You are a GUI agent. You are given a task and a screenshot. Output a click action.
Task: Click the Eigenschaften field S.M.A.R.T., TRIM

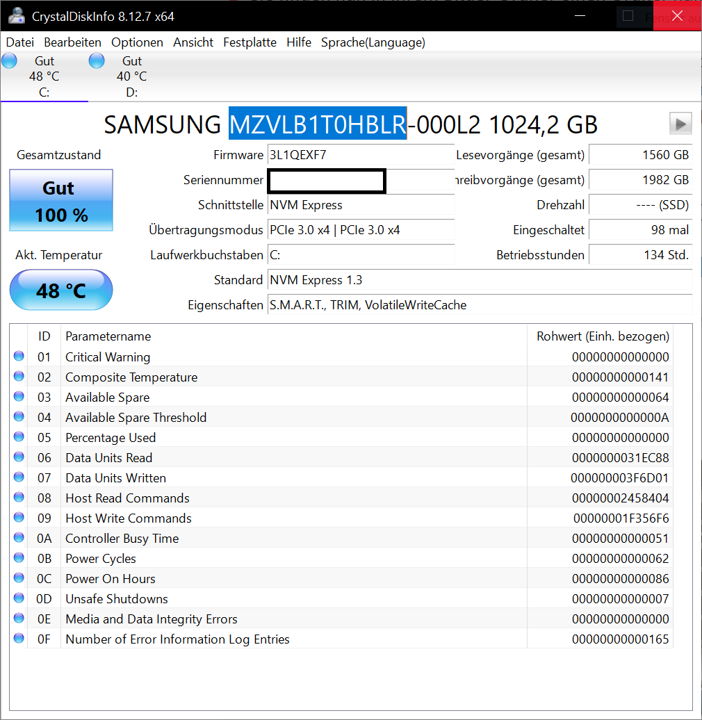coord(480,305)
